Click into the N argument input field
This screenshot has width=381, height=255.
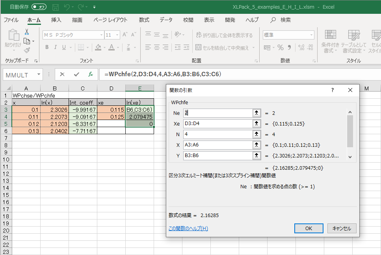tap(218, 134)
